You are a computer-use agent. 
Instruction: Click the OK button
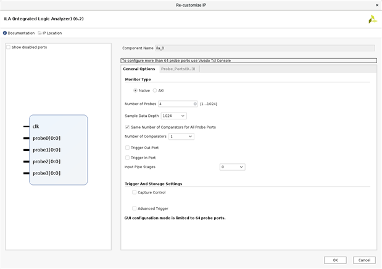[335, 260]
